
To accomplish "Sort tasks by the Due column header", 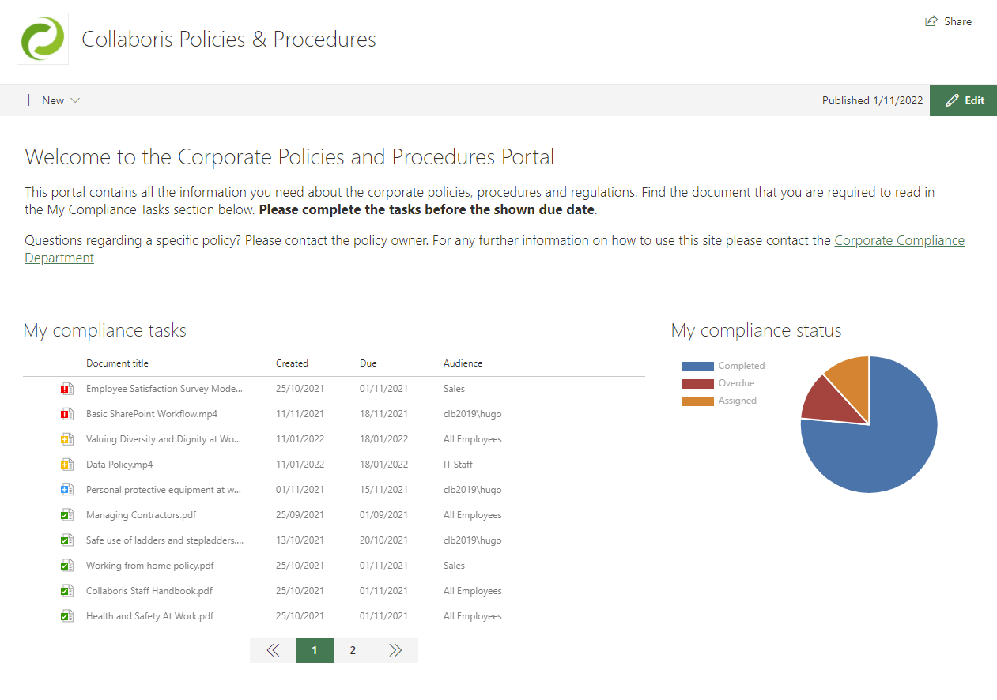I will point(367,363).
